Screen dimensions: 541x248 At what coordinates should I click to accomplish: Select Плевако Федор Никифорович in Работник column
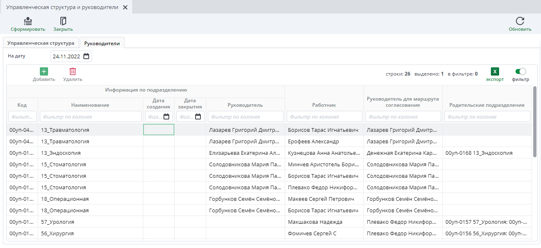[324, 187]
